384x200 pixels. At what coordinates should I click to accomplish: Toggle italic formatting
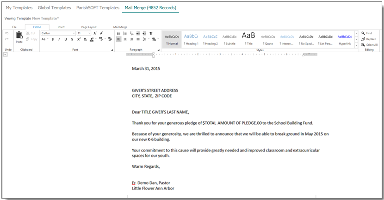pyautogui.click(x=59, y=39)
